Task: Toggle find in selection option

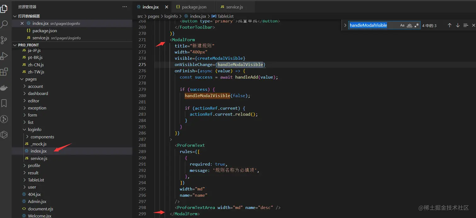Action: [x=466, y=25]
